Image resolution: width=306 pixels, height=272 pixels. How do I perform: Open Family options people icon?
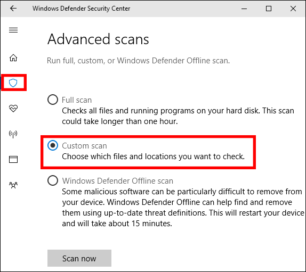click(x=13, y=185)
